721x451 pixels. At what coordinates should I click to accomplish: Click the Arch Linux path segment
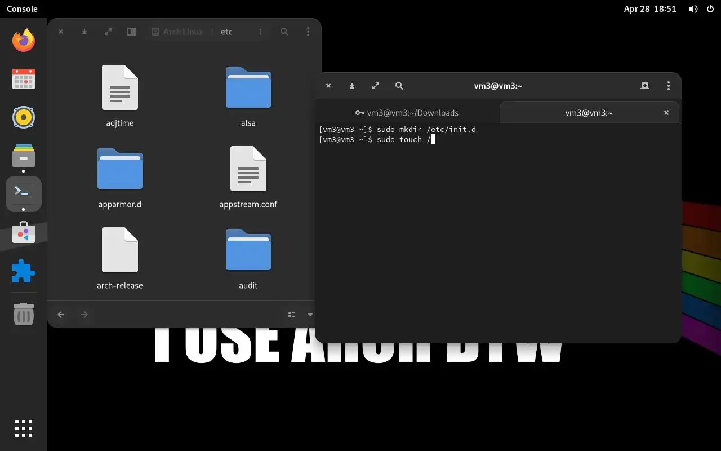[x=177, y=32]
